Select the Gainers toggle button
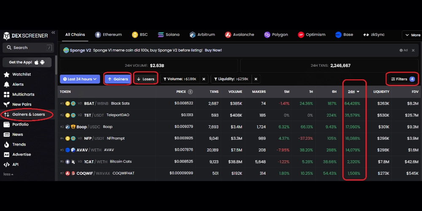Screen dimensions: 422x211 (x=118, y=79)
